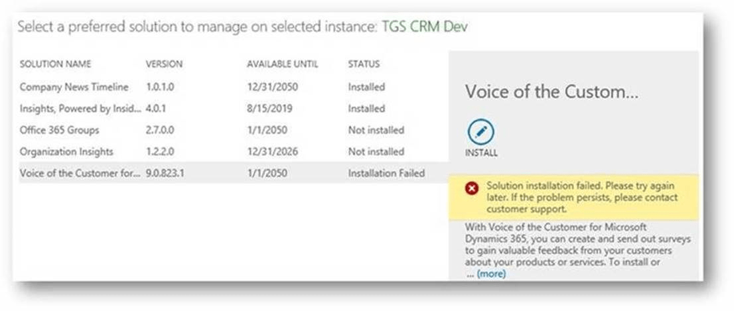Click the Version column header
734x311 pixels.
pyautogui.click(x=164, y=64)
